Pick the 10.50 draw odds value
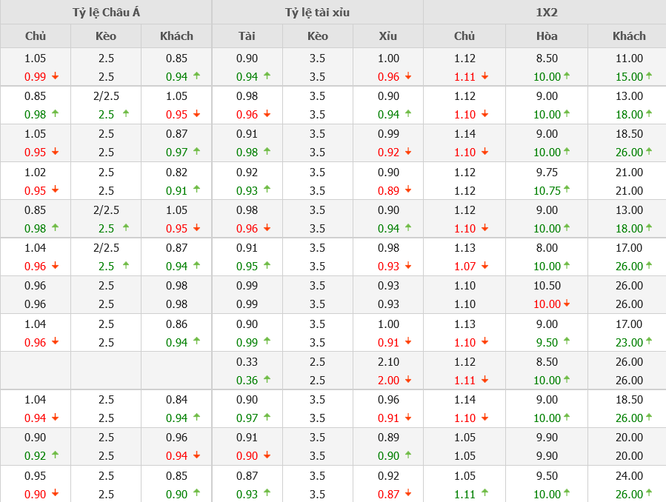The width and height of the screenshot is (666, 502). point(547,285)
